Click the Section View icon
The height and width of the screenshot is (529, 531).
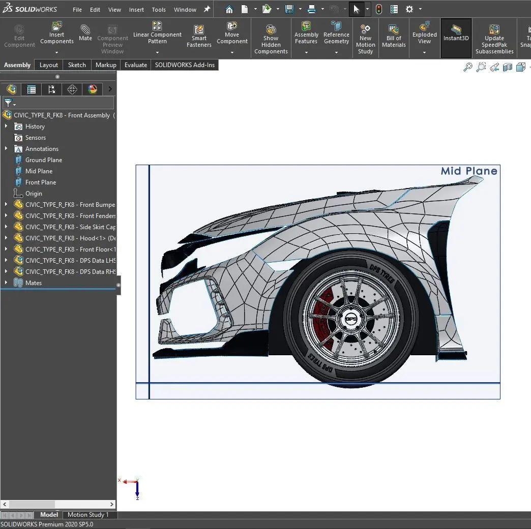[507, 67]
